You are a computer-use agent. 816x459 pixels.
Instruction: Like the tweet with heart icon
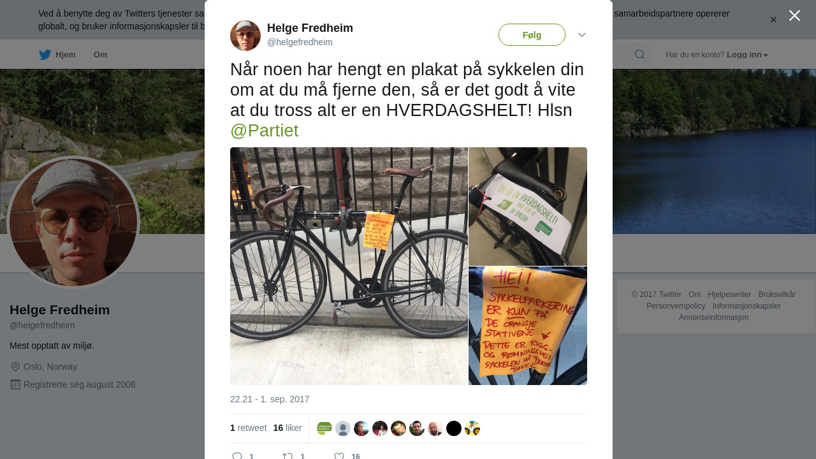pyautogui.click(x=339, y=456)
